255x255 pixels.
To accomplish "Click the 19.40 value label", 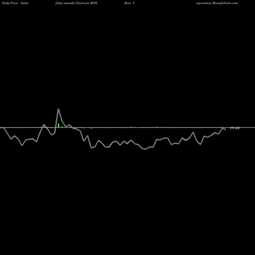I will point(235,128).
